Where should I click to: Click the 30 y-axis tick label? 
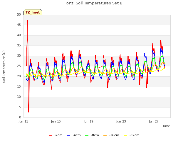pyautogui.click(x=19, y=56)
